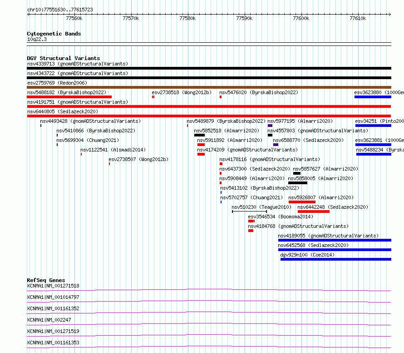Select the black nsv5852518 variant bar

pos(199,135)
